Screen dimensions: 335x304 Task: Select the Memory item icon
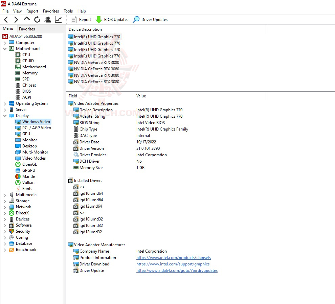click(x=18, y=73)
